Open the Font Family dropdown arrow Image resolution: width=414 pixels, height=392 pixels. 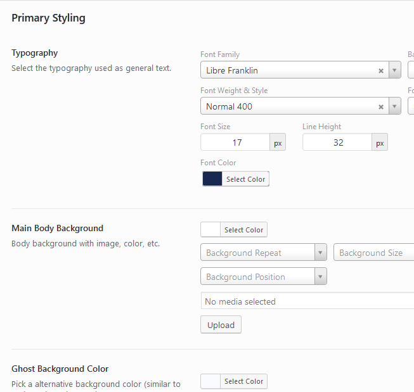pyautogui.click(x=394, y=70)
